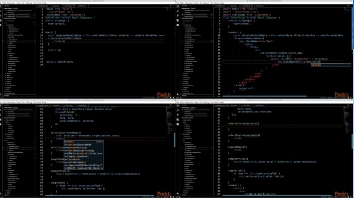The width and height of the screenshot is (354, 198).
Task: Open Source Control in bottom-right window's activity bar
Action: (x=178, y=115)
